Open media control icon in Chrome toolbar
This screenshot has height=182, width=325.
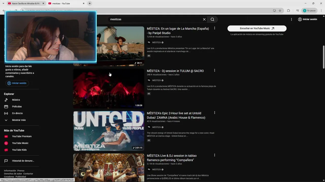tap(297, 11)
